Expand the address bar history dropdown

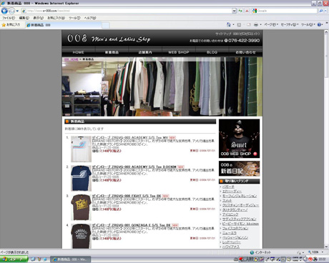pyautogui.click(x=234, y=11)
